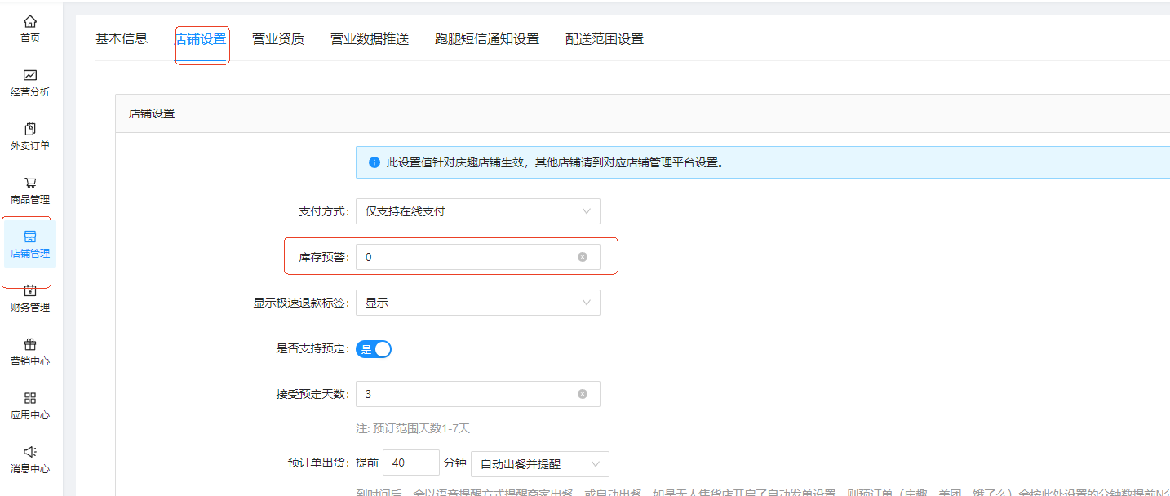The width and height of the screenshot is (1170, 496).
Task: Open the 配送范围设置 tab
Action: tap(605, 39)
